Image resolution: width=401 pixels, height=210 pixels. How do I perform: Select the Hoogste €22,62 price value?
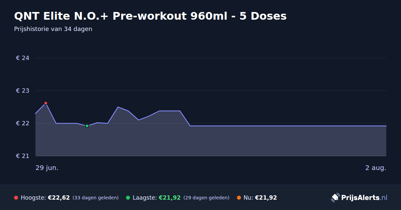pyautogui.click(x=59, y=198)
